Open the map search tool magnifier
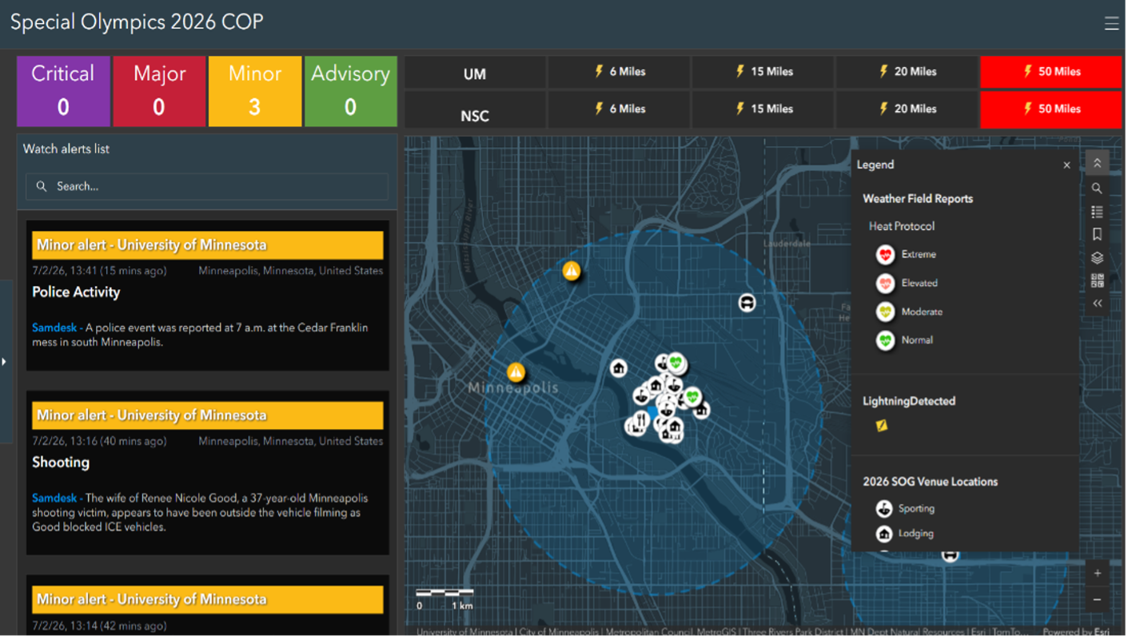Screen dimensions: 1128x639 [1097, 189]
